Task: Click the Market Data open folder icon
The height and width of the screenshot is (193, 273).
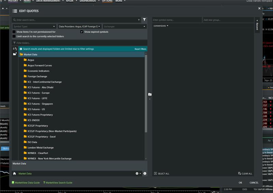Action: 21,54
